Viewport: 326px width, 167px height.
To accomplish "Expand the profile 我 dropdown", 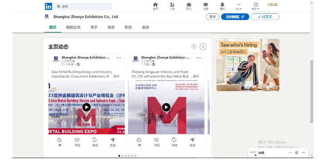I will (x=239, y=6).
